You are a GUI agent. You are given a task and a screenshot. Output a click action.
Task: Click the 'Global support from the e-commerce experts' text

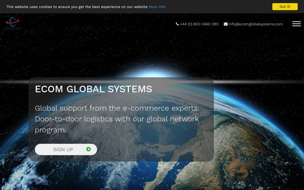(x=117, y=108)
